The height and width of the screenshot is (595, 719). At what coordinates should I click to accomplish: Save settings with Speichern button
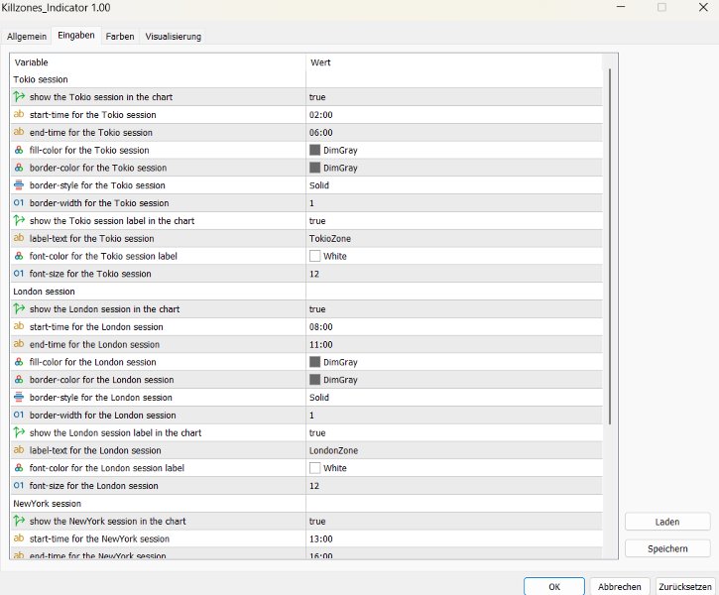[667, 548]
